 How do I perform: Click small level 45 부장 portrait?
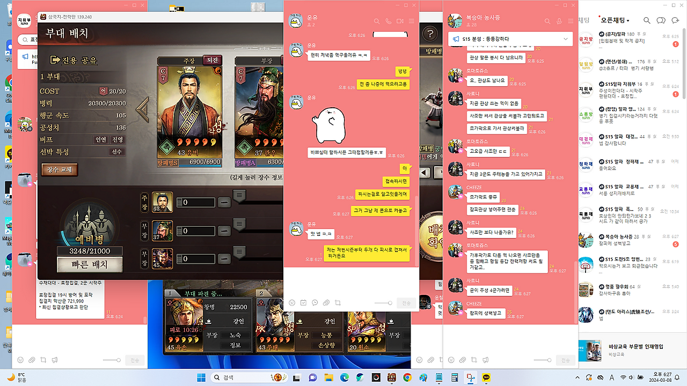pos(162,258)
